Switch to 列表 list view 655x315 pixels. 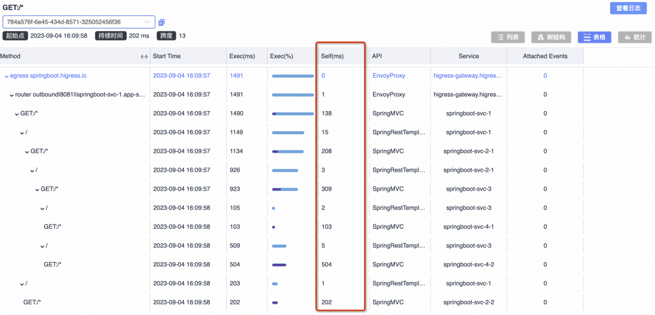508,38
